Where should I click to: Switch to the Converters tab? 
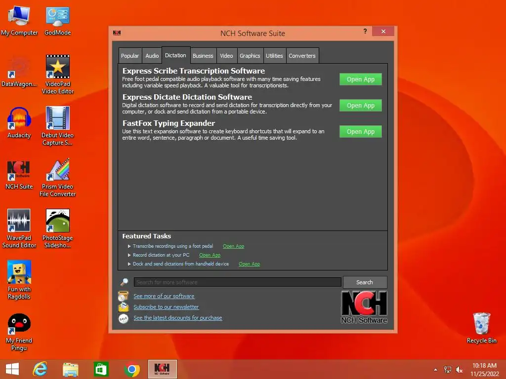click(x=302, y=56)
